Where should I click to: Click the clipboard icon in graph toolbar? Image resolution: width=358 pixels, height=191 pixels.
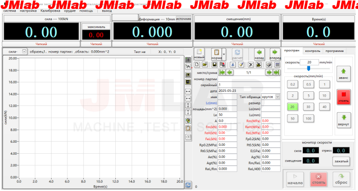(x=188, y=128)
